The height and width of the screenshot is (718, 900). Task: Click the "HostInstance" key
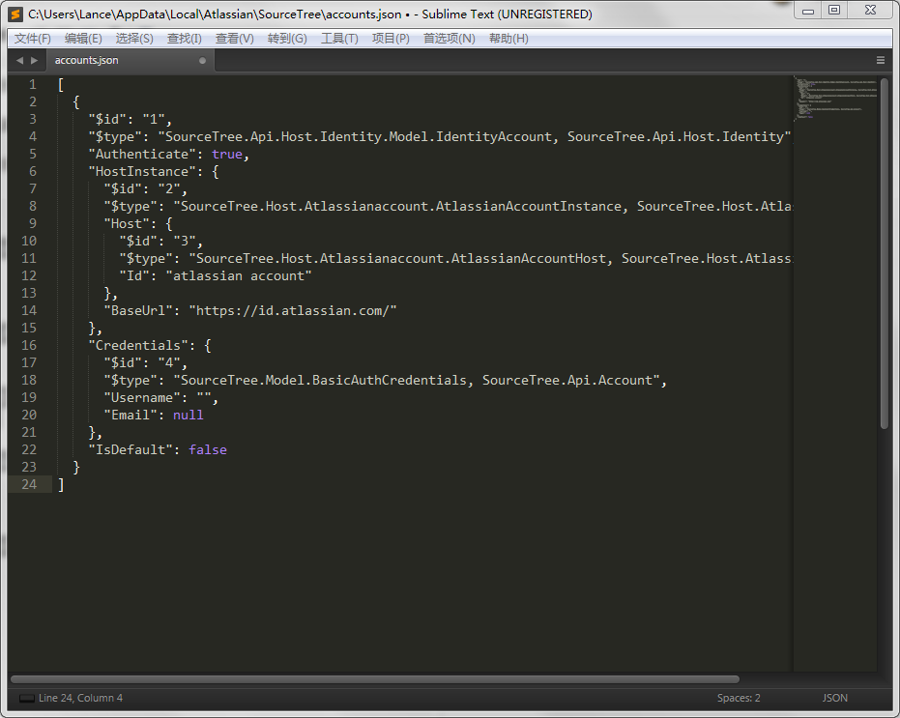pyautogui.click(x=142, y=171)
